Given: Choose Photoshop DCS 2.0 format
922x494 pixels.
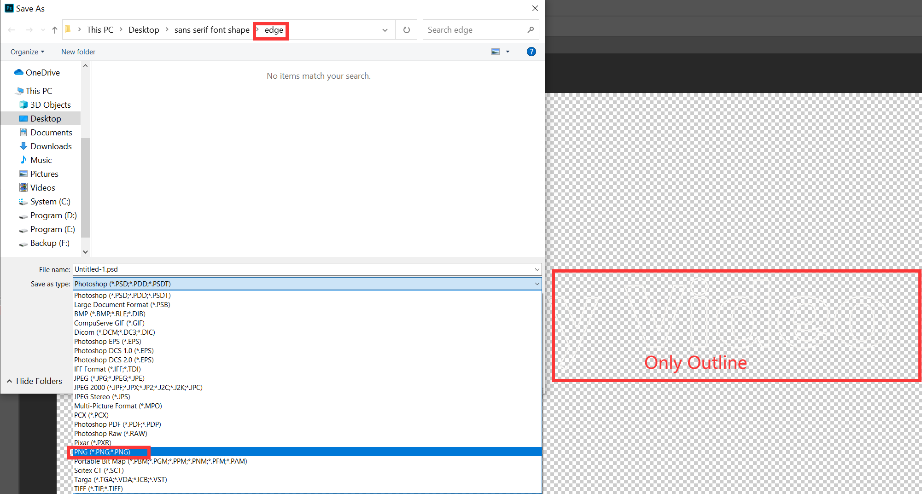Looking at the screenshot, I should 307,360.
